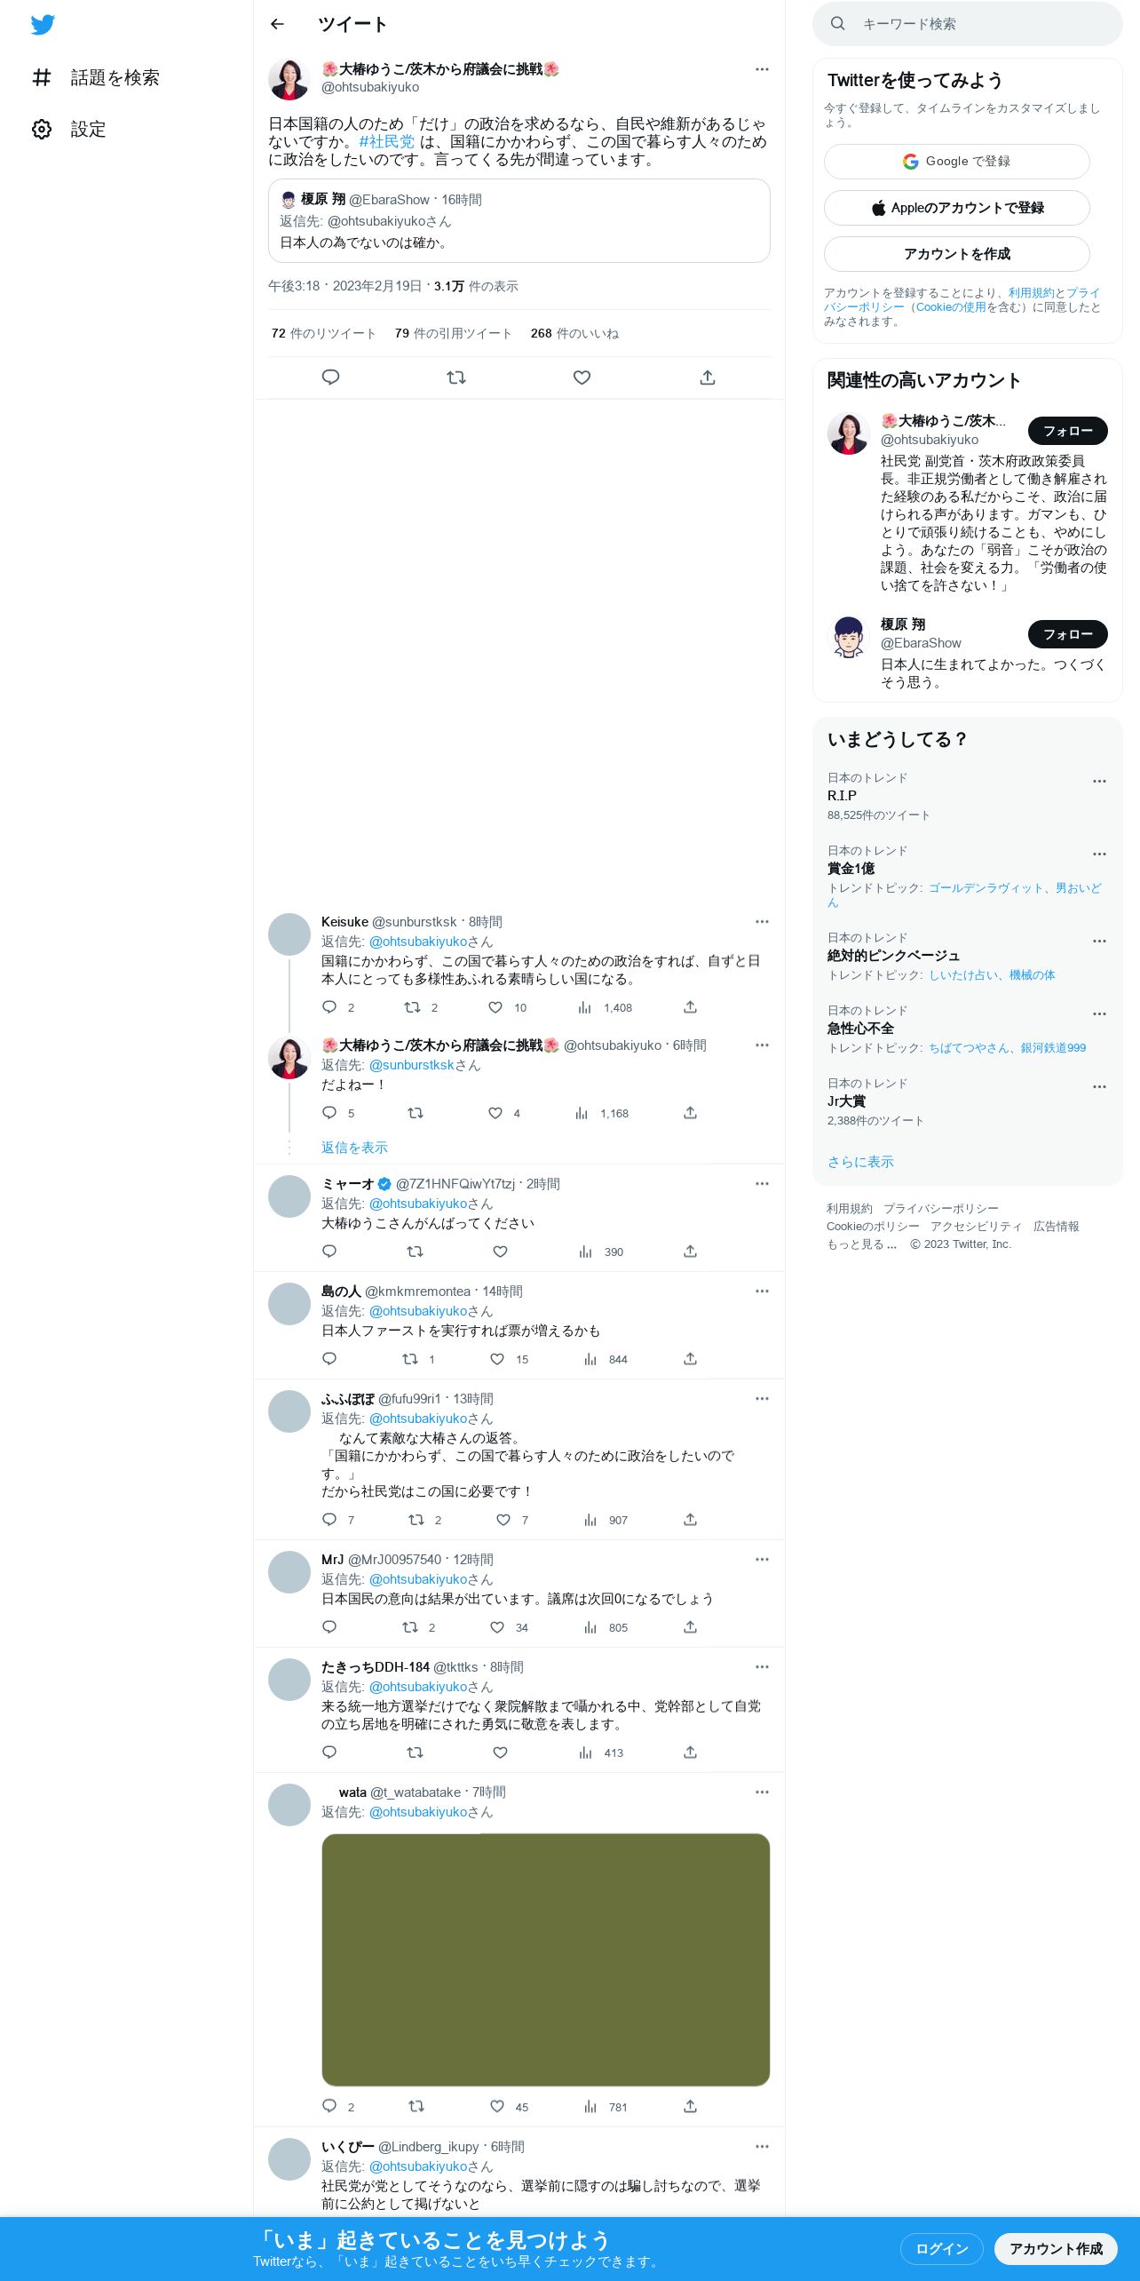Like the main tweet with the heart icon

[582, 378]
